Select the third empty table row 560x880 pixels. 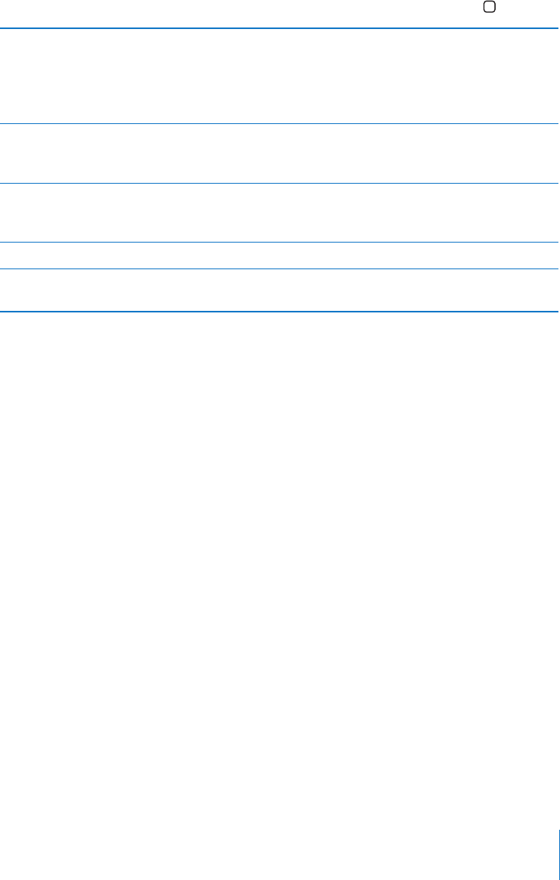click(x=280, y=213)
